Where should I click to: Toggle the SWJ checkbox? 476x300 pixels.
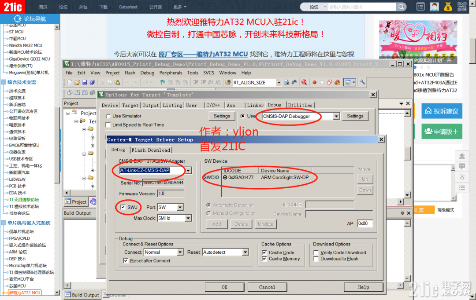(123, 207)
